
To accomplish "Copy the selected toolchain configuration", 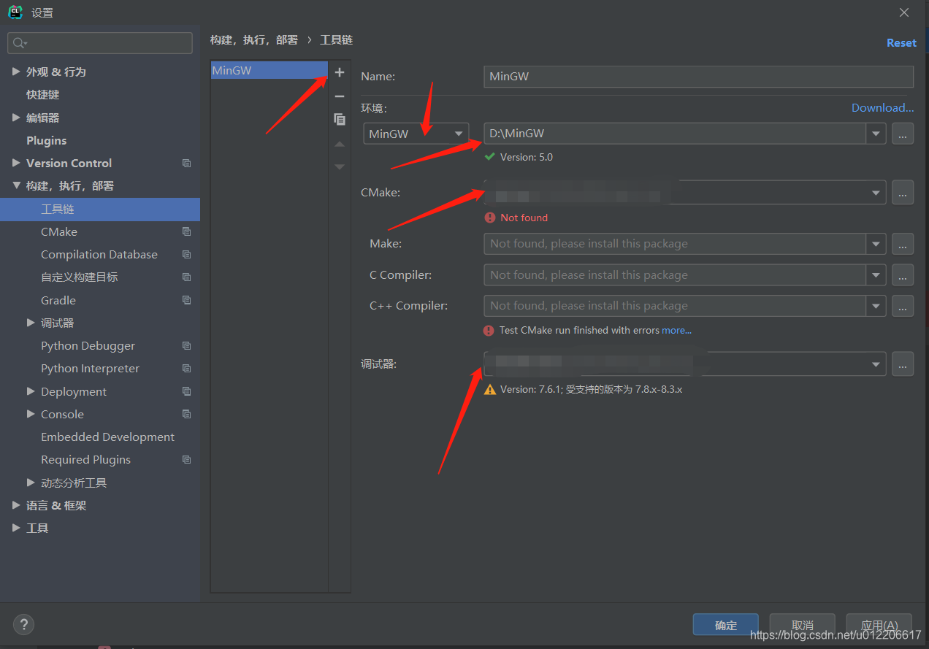I will pyautogui.click(x=340, y=119).
